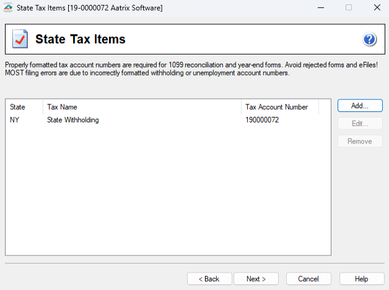Click the Aatrix app icon in title bar
Viewport: 389px width, 290px height.
[7, 7]
